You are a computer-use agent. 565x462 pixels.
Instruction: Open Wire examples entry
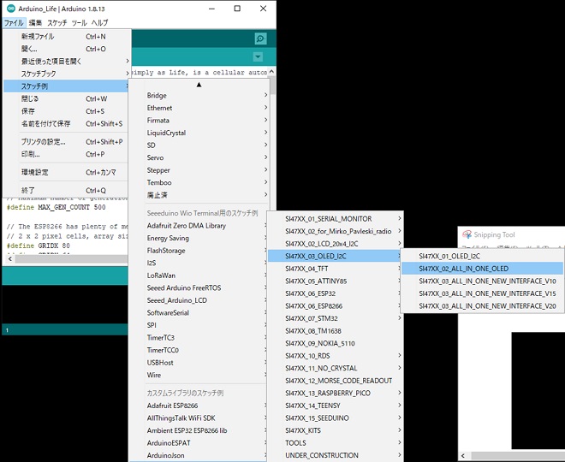(x=199, y=375)
